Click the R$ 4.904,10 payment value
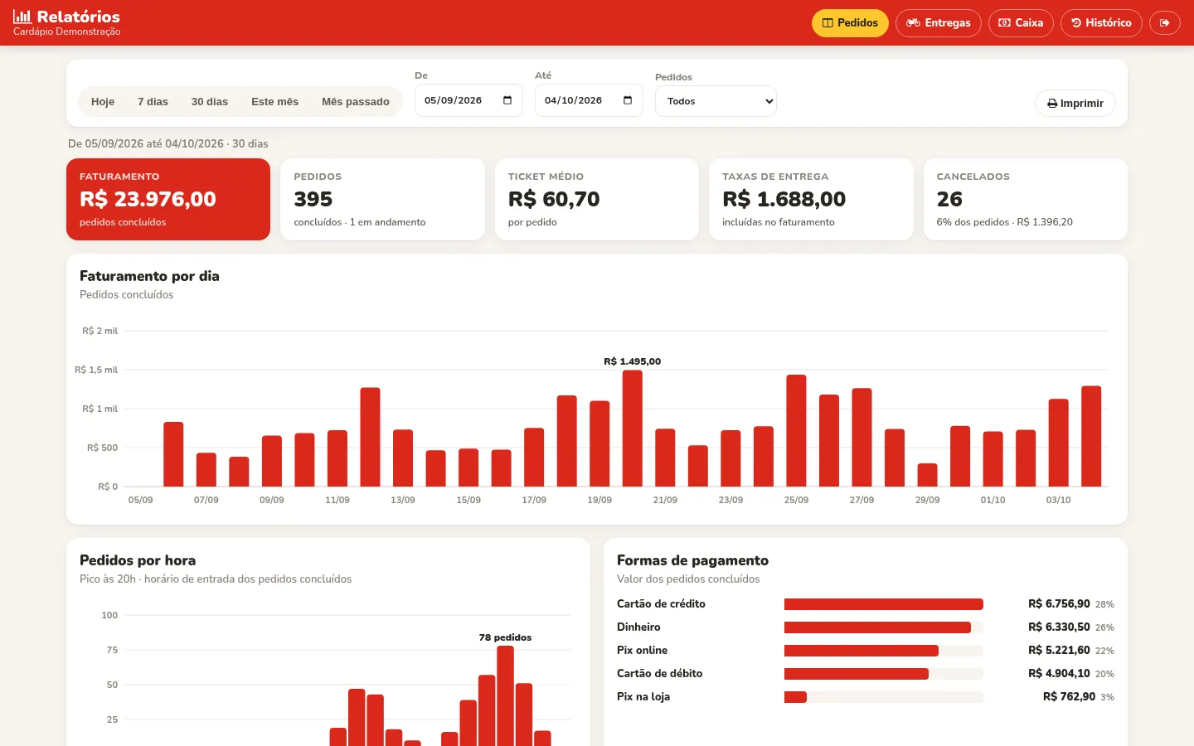 tap(1059, 674)
